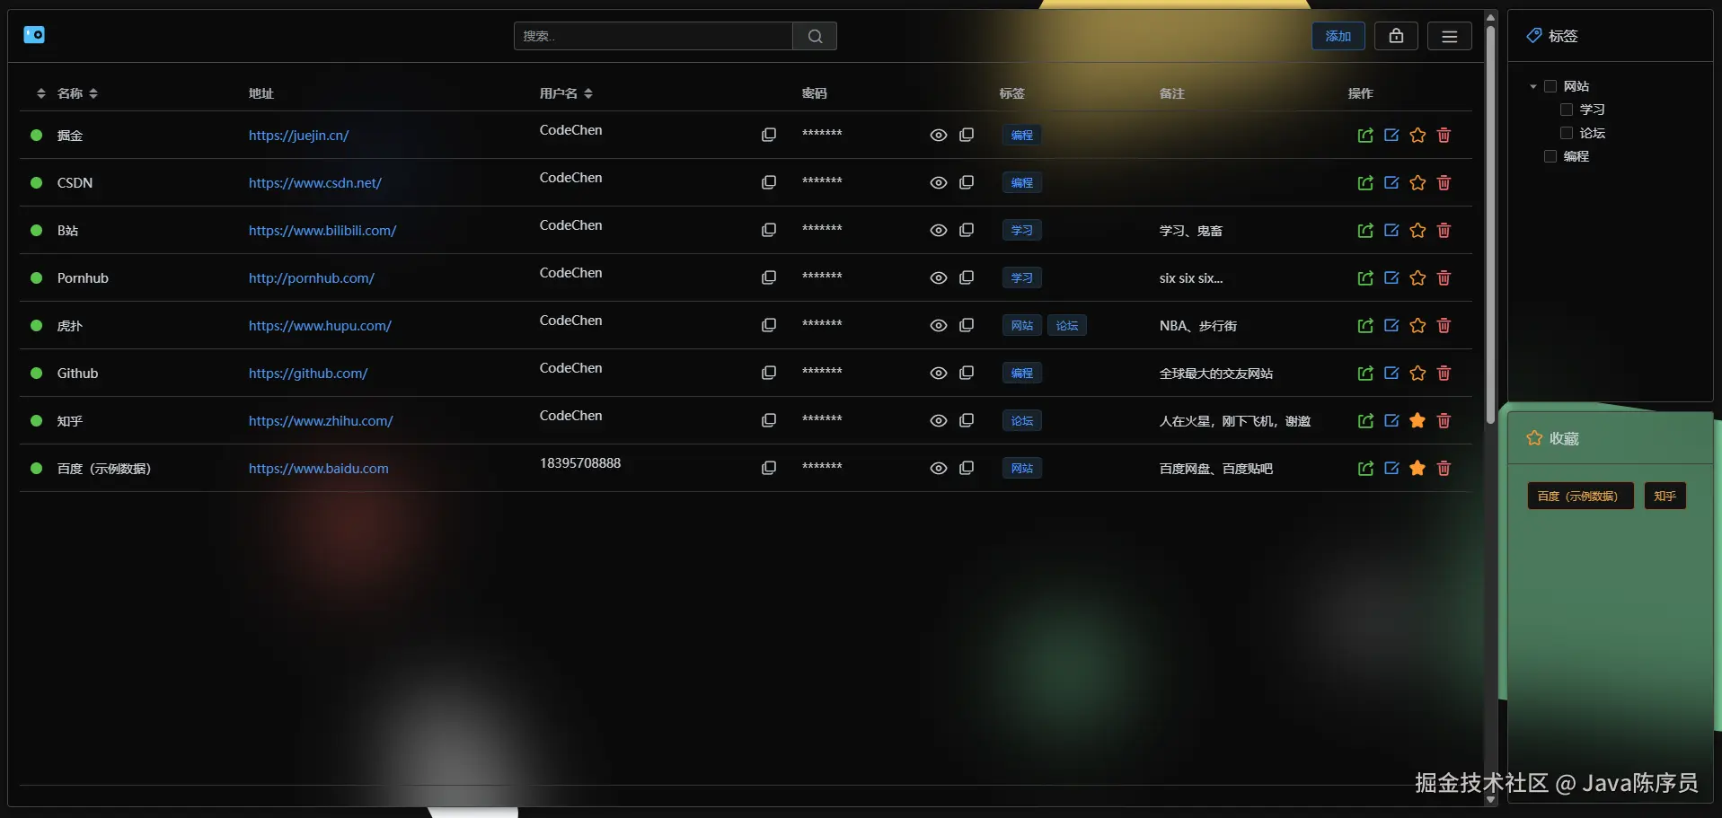Image resolution: width=1722 pixels, height=818 pixels.
Task: Show password for the Pornhub row
Action: pyautogui.click(x=939, y=277)
